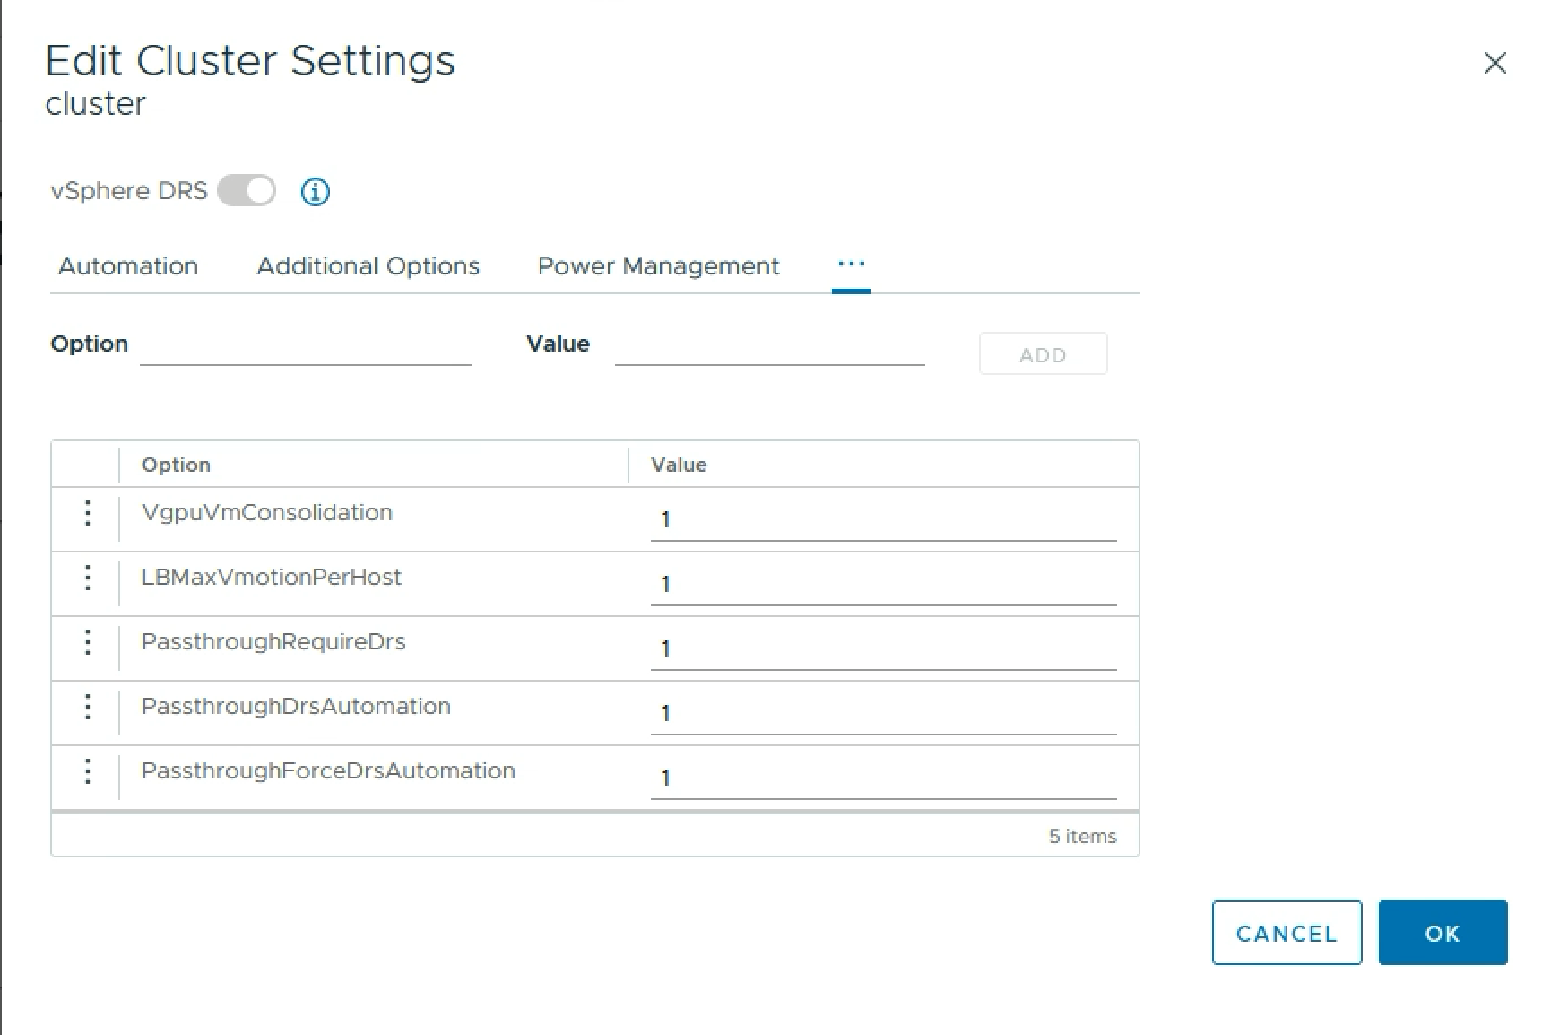Edit the VgpuVmConsolidation value field

coord(883,520)
